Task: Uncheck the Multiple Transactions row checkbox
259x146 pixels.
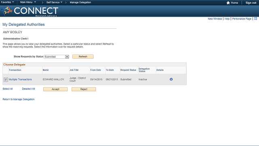Action: click(x=6, y=79)
